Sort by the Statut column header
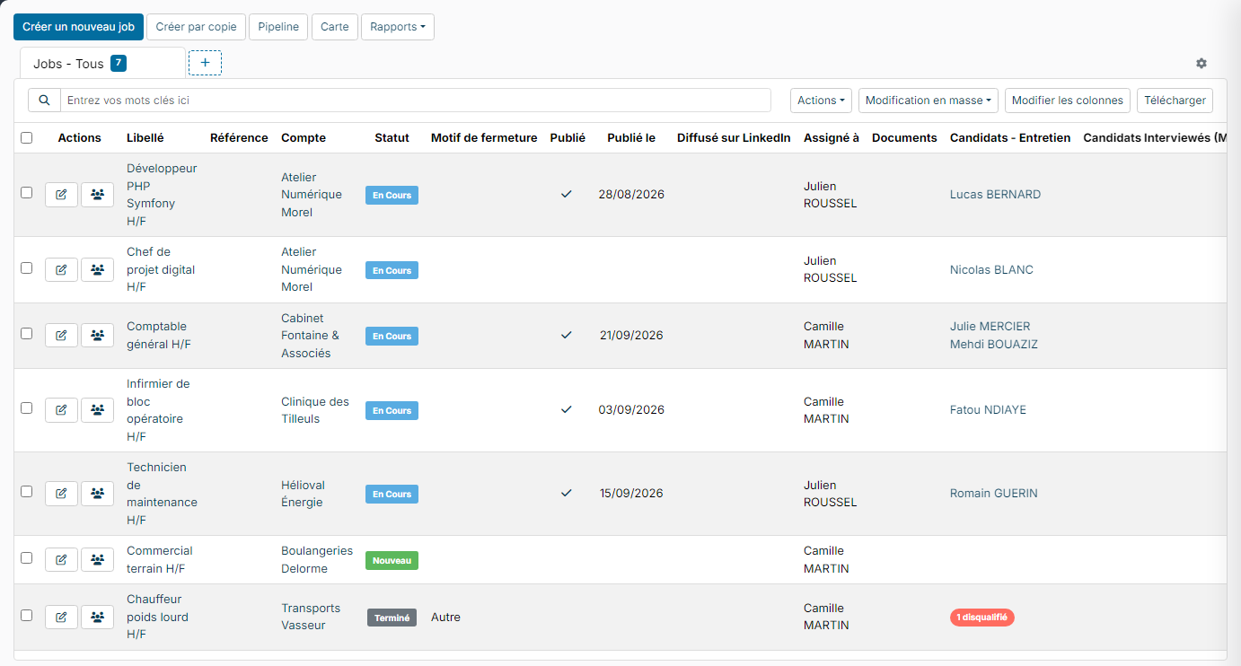 [392, 138]
